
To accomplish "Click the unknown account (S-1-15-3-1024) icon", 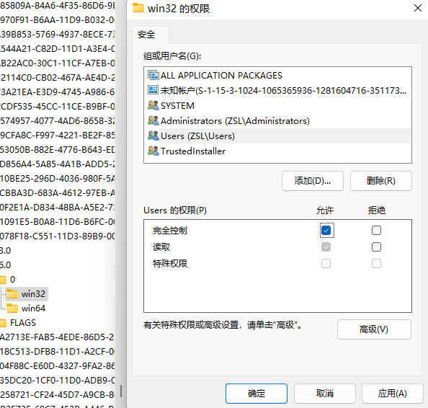I will tap(153, 90).
